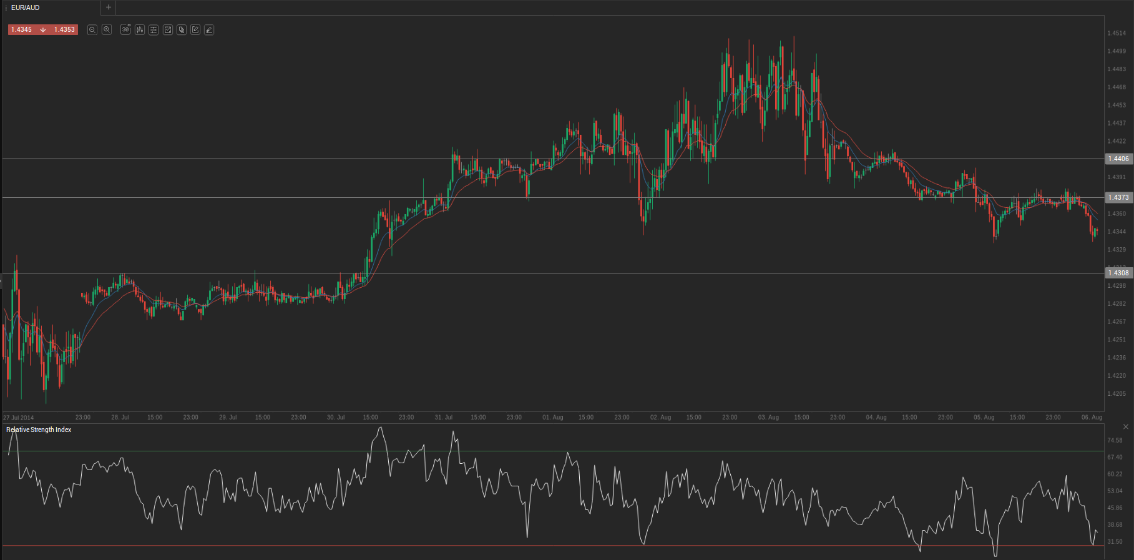Viewport: 1134px width, 560px height.
Task: Select the 1.4406 horizontal level price tag
Action: tap(1118, 159)
